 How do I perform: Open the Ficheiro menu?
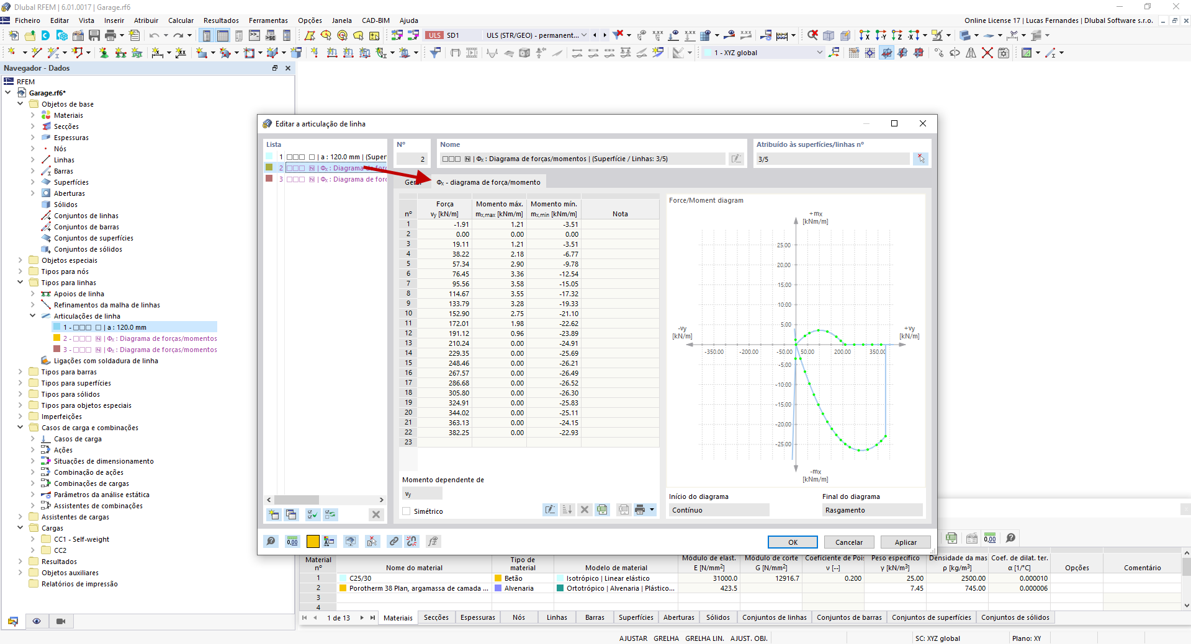click(x=27, y=20)
